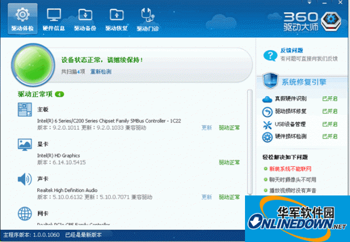The height and width of the screenshot is (242, 350).
Task: Go to the 驱动恢复 tab
Action: pyautogui.click(x=117, y=19)
